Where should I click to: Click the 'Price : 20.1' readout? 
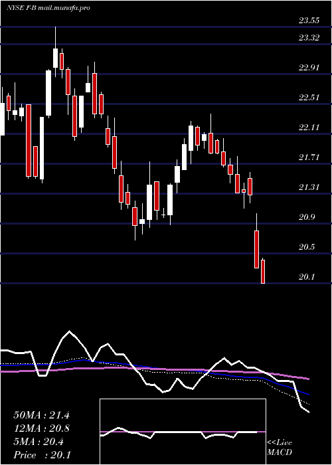click(x=42, y=455)
